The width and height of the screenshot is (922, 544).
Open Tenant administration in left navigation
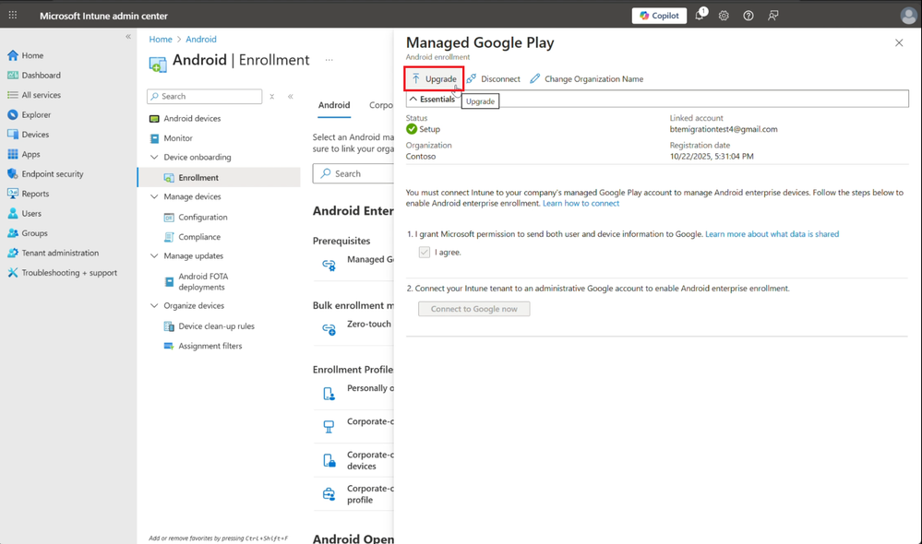53,253
